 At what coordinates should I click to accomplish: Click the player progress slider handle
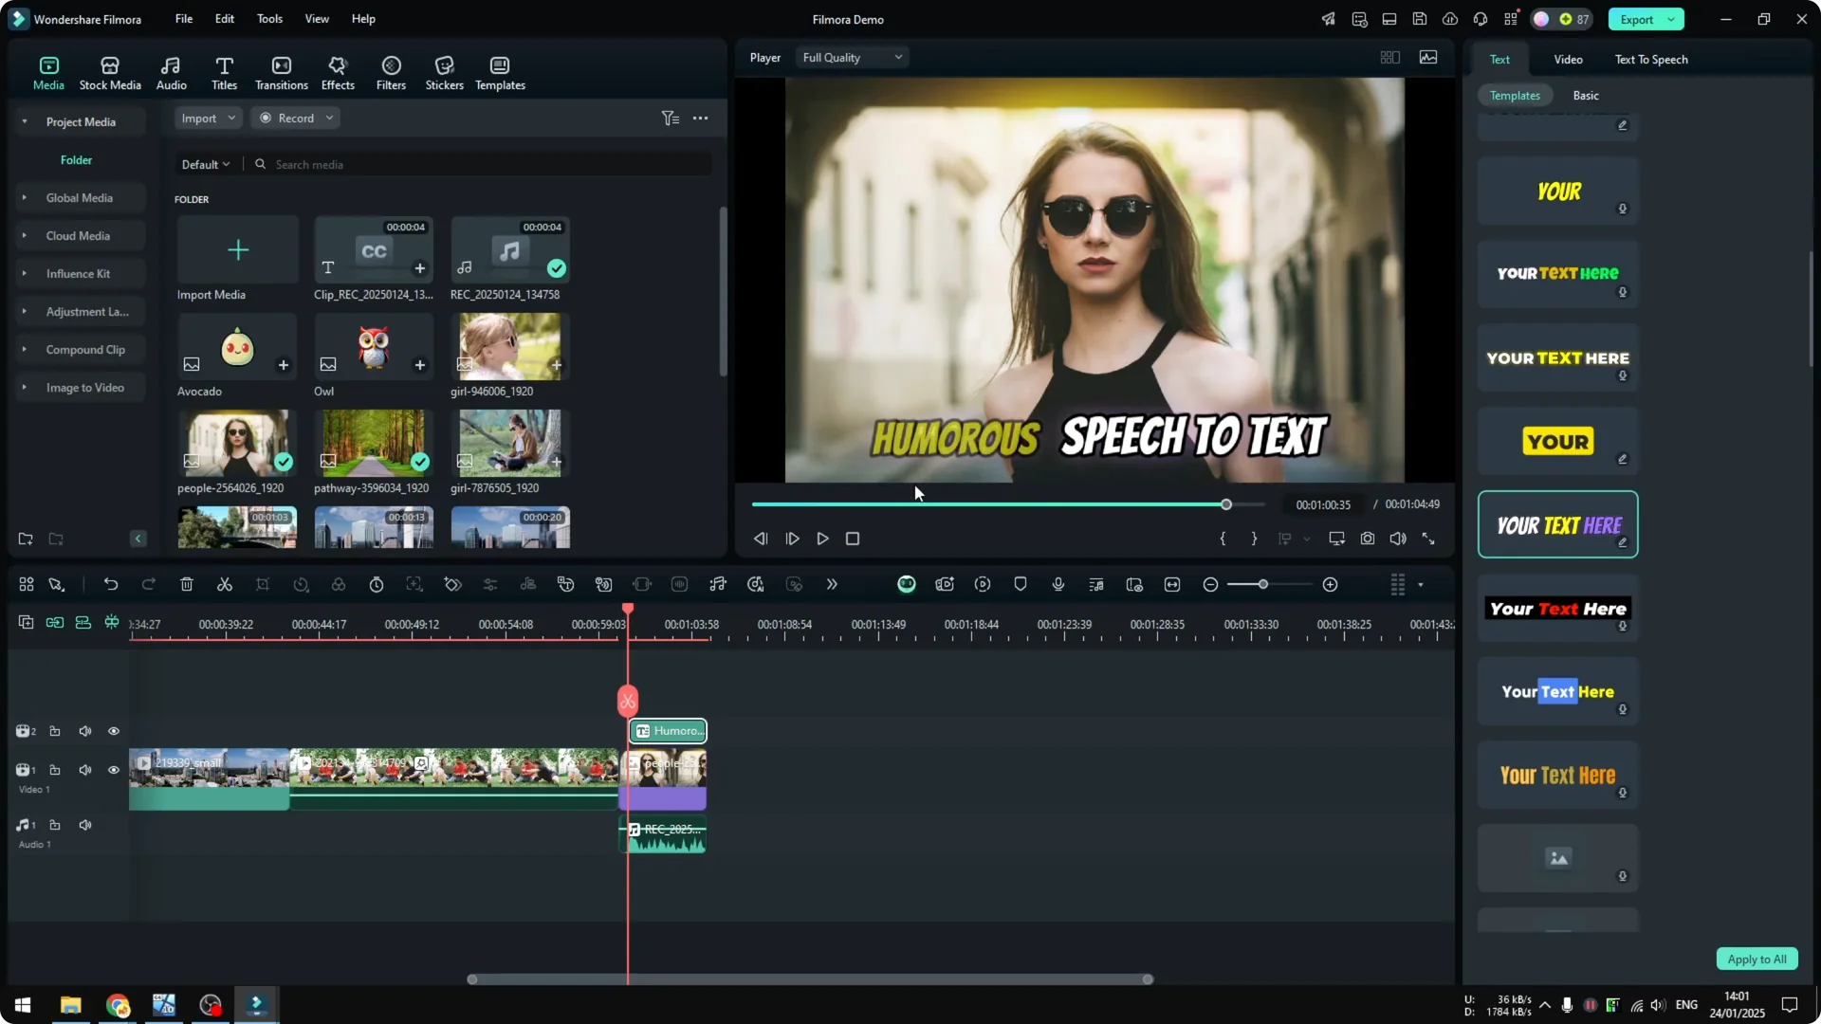[1226, 504]
